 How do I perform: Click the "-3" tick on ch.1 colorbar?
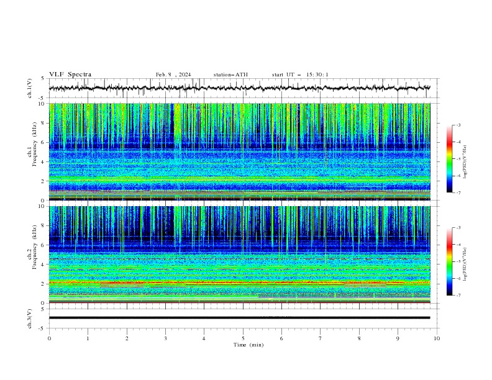458,125
